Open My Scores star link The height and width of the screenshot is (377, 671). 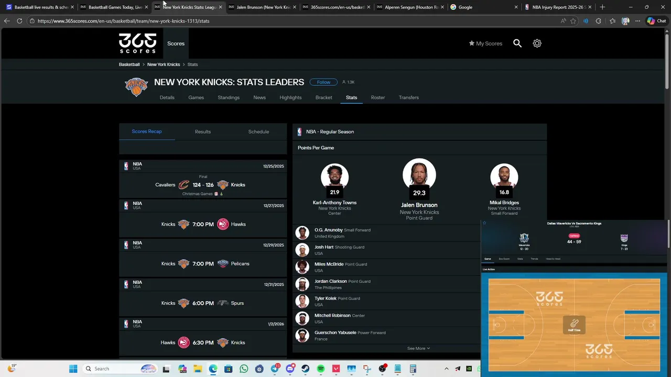point(485,43)
